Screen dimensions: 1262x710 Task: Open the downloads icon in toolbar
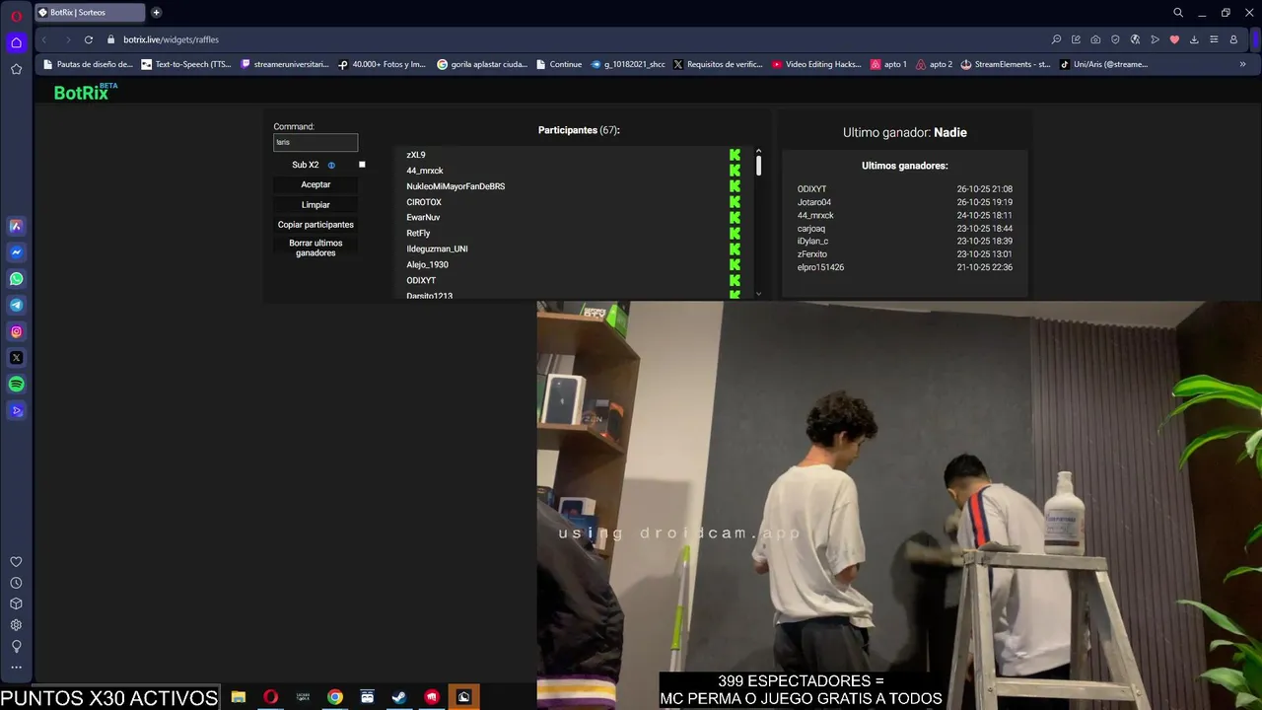pos(1194,39)
